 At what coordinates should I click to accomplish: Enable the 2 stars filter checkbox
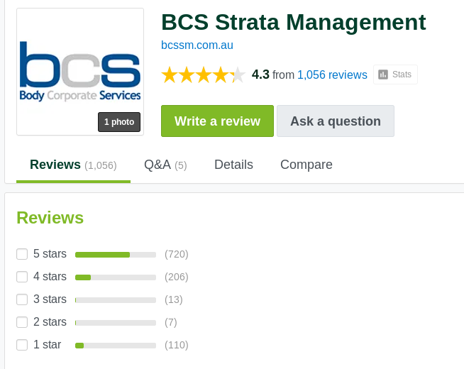(22, 322)
